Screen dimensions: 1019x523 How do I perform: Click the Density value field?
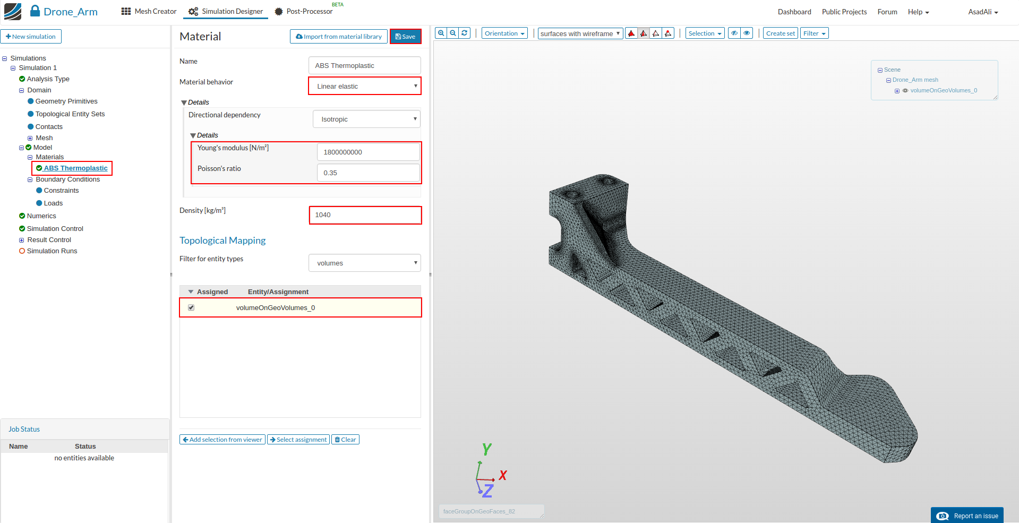(x=365, y=215)
